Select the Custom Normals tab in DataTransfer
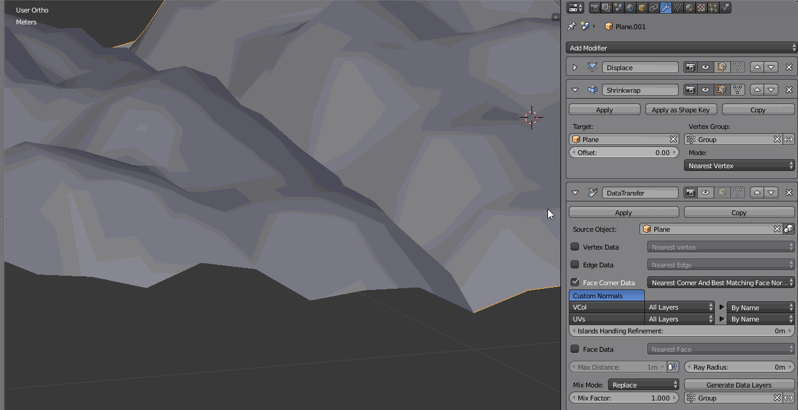The height and width of the screenshot is (410, 798). [x=606, y=295]
